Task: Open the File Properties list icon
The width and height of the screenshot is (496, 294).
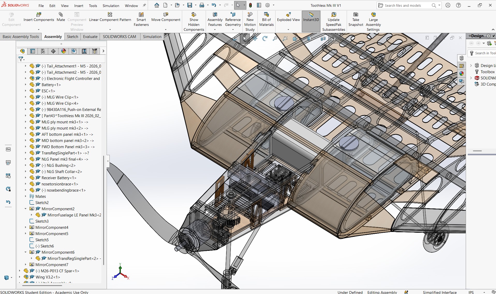Action: click(x=259, y=5)
